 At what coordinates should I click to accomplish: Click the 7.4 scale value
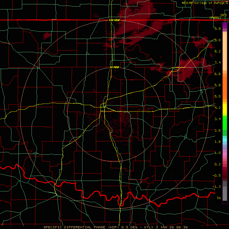pyautogui.click(x=218, y=63)
